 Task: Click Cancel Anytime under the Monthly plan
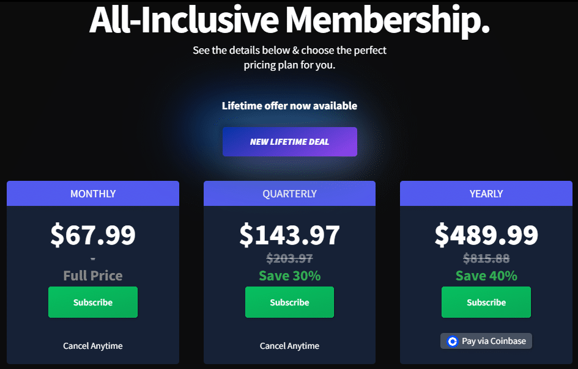coord(93,346)
